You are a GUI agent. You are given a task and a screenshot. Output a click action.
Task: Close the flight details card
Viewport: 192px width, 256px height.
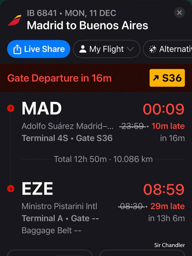pos(180,12)
